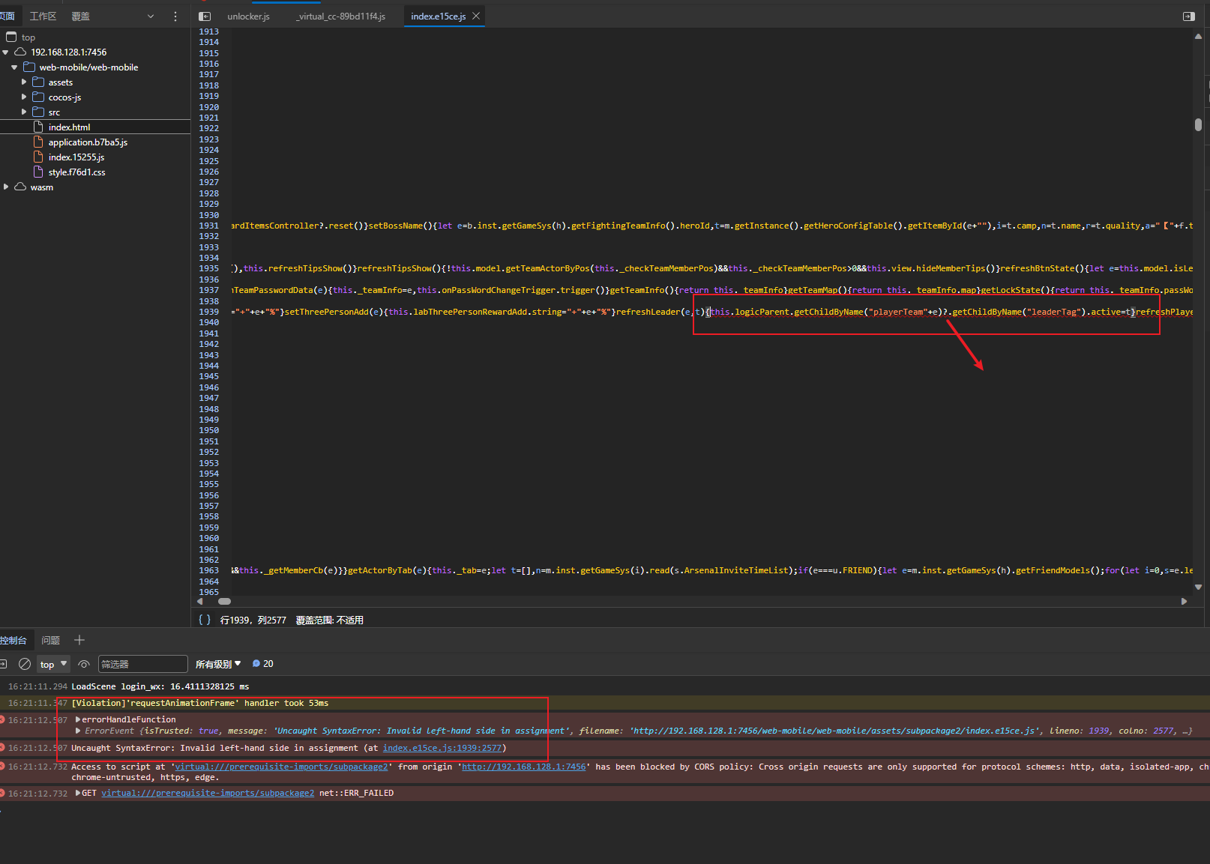Screen dimensions: 1210x864
Task: Expand the more navigator tabs chevron
Action: click(x=151, y=16)
